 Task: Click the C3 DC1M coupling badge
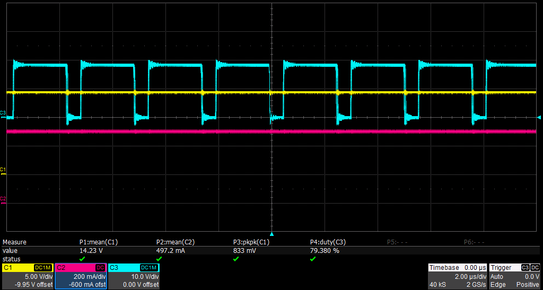[149, 268]
